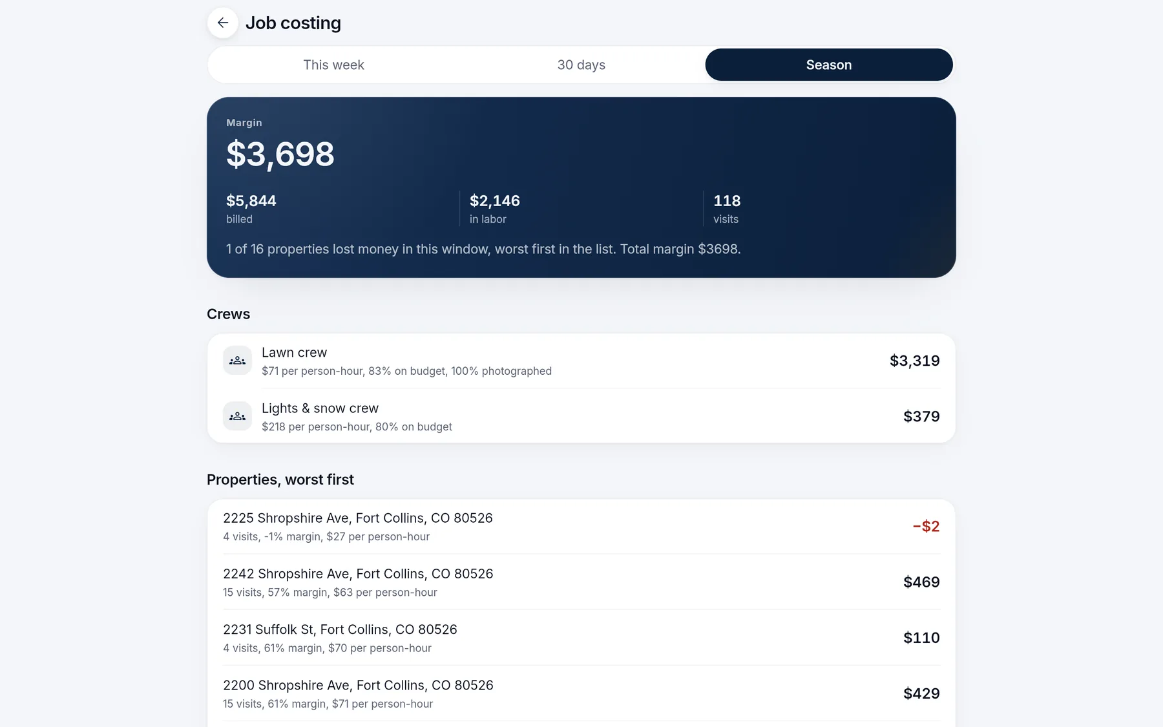Open Lights & snow crew group icon

coord(237,416)
